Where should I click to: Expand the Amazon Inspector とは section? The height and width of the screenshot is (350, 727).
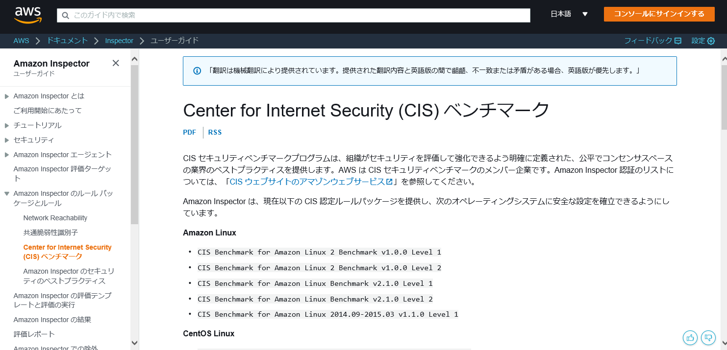point(7,96)
